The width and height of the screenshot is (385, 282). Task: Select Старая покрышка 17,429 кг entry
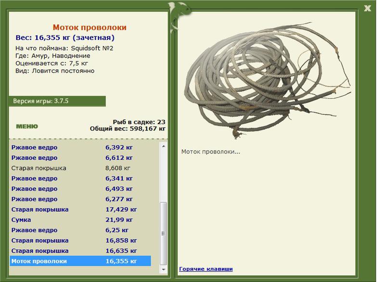point(80,209)
